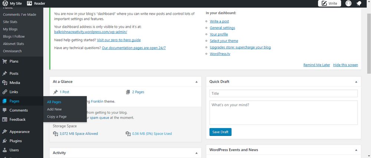Collapse the Quick Draft panel
Screen dimensions: 371x158
[x=356, y=82]
